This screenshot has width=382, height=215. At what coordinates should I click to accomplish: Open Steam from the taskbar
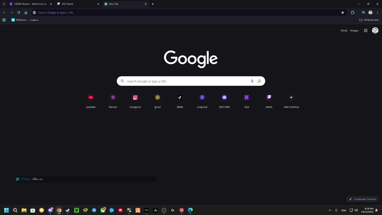(68, 210)
